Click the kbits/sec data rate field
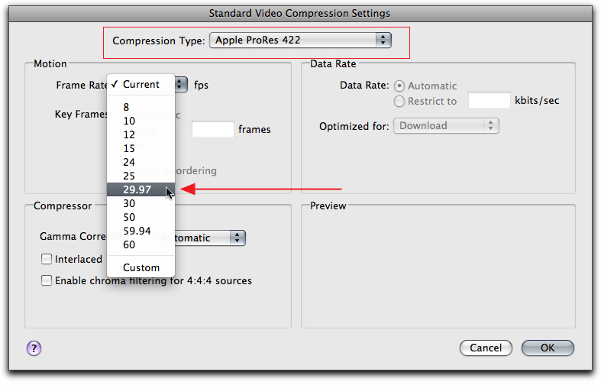The image size is (601, 385). pos(489,100)
